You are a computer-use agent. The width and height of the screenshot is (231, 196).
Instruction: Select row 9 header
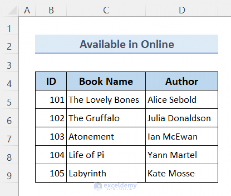9,175
